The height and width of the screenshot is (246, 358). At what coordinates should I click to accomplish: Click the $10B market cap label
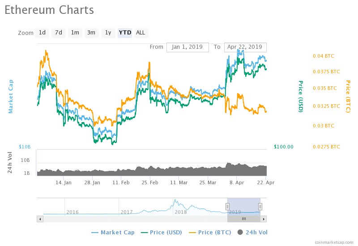click(x=25, y=147)
